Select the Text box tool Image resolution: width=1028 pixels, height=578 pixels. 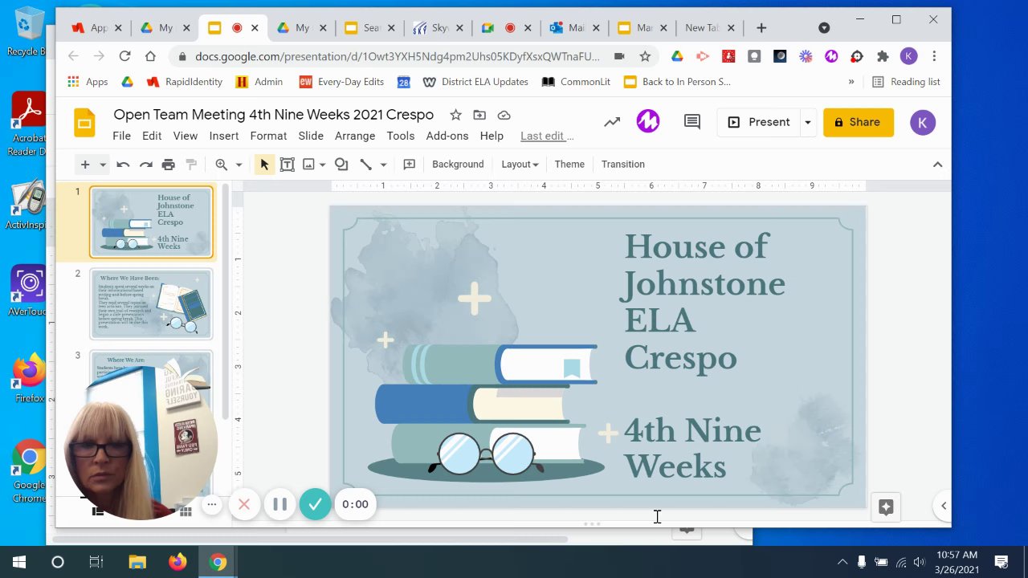(x=287, y=165)
